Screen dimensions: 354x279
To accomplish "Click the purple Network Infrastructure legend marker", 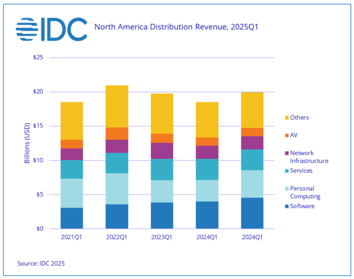I will tap(286, 153).
